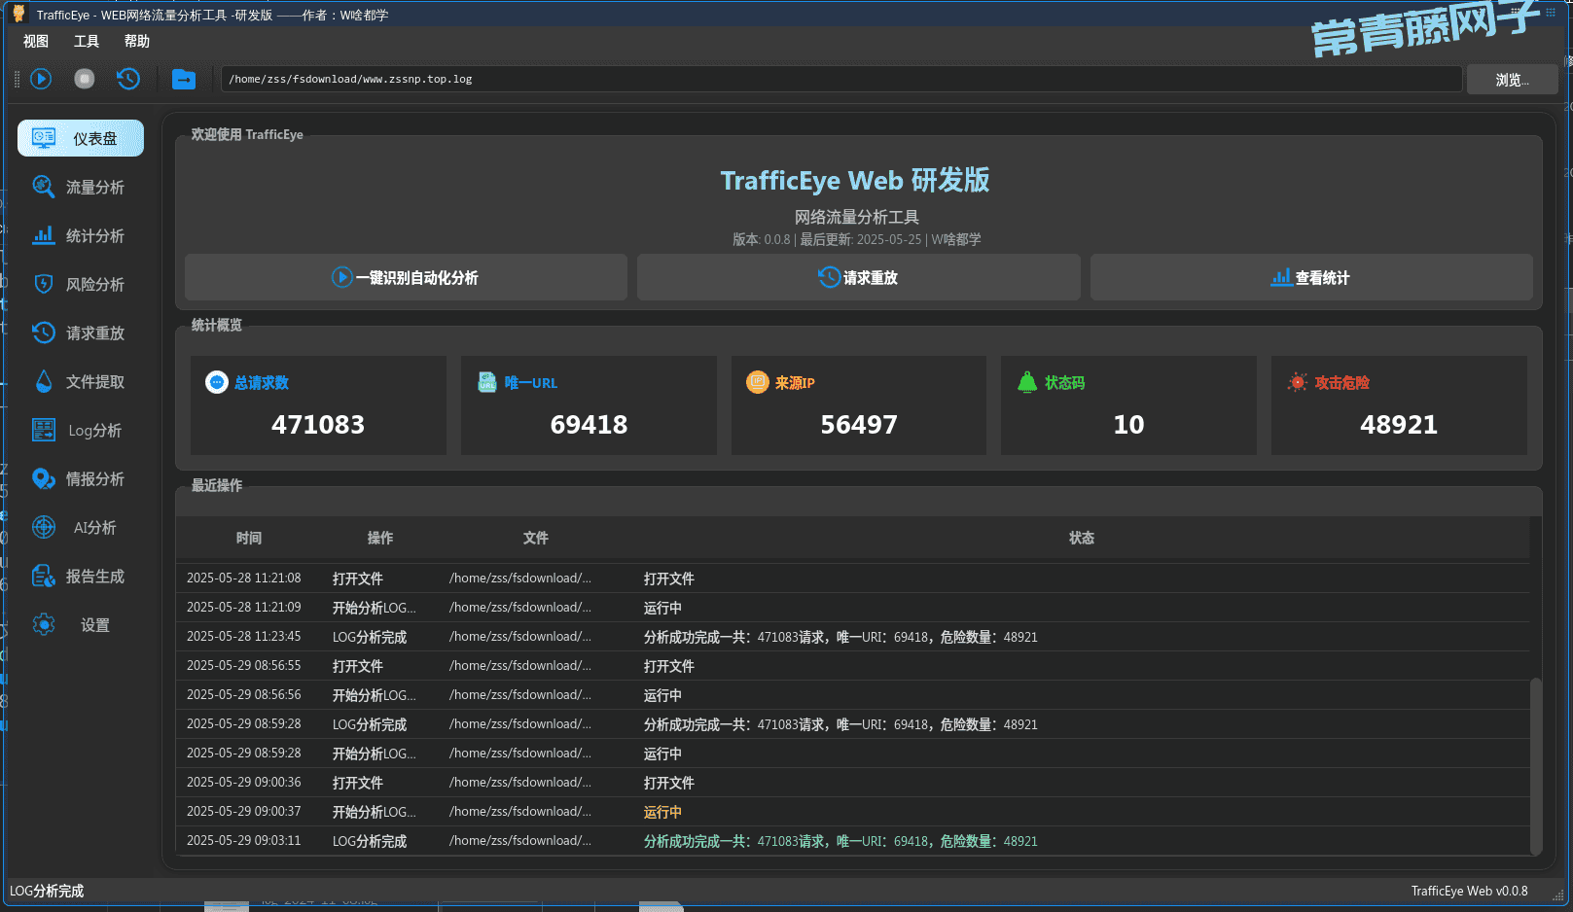
Task: Click the replay history toolbar icon
Action: point(128,79)
